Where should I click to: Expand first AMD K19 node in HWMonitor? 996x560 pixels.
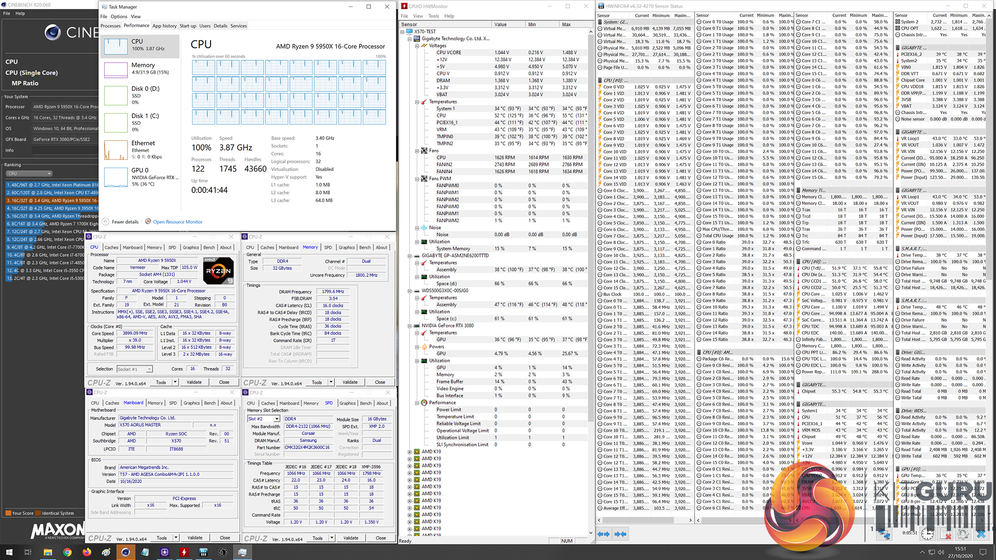pos(409,452)
